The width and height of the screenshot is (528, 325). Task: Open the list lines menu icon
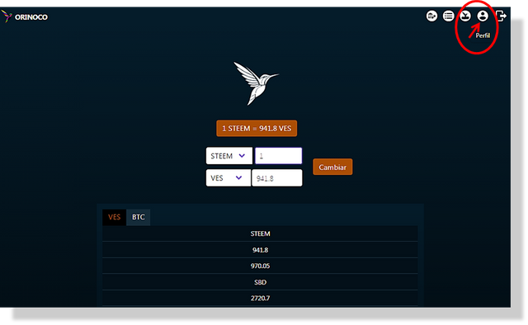pyautogui.click(x=448, y=16)
